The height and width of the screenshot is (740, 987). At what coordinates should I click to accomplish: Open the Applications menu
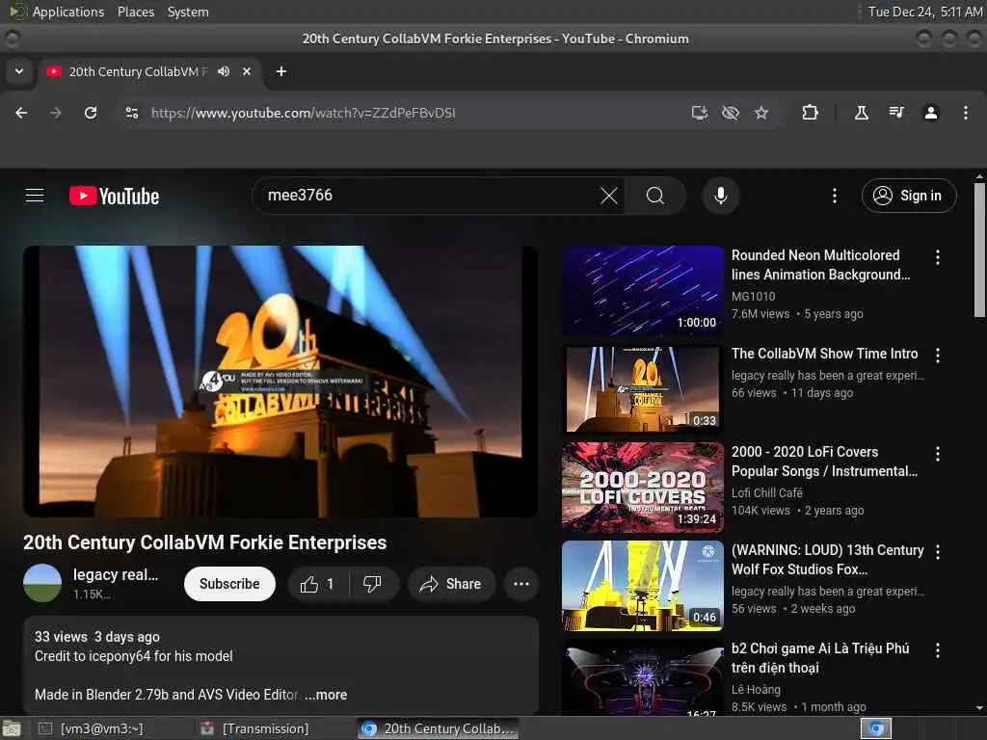pyautogui.click(x=68, y=12)
